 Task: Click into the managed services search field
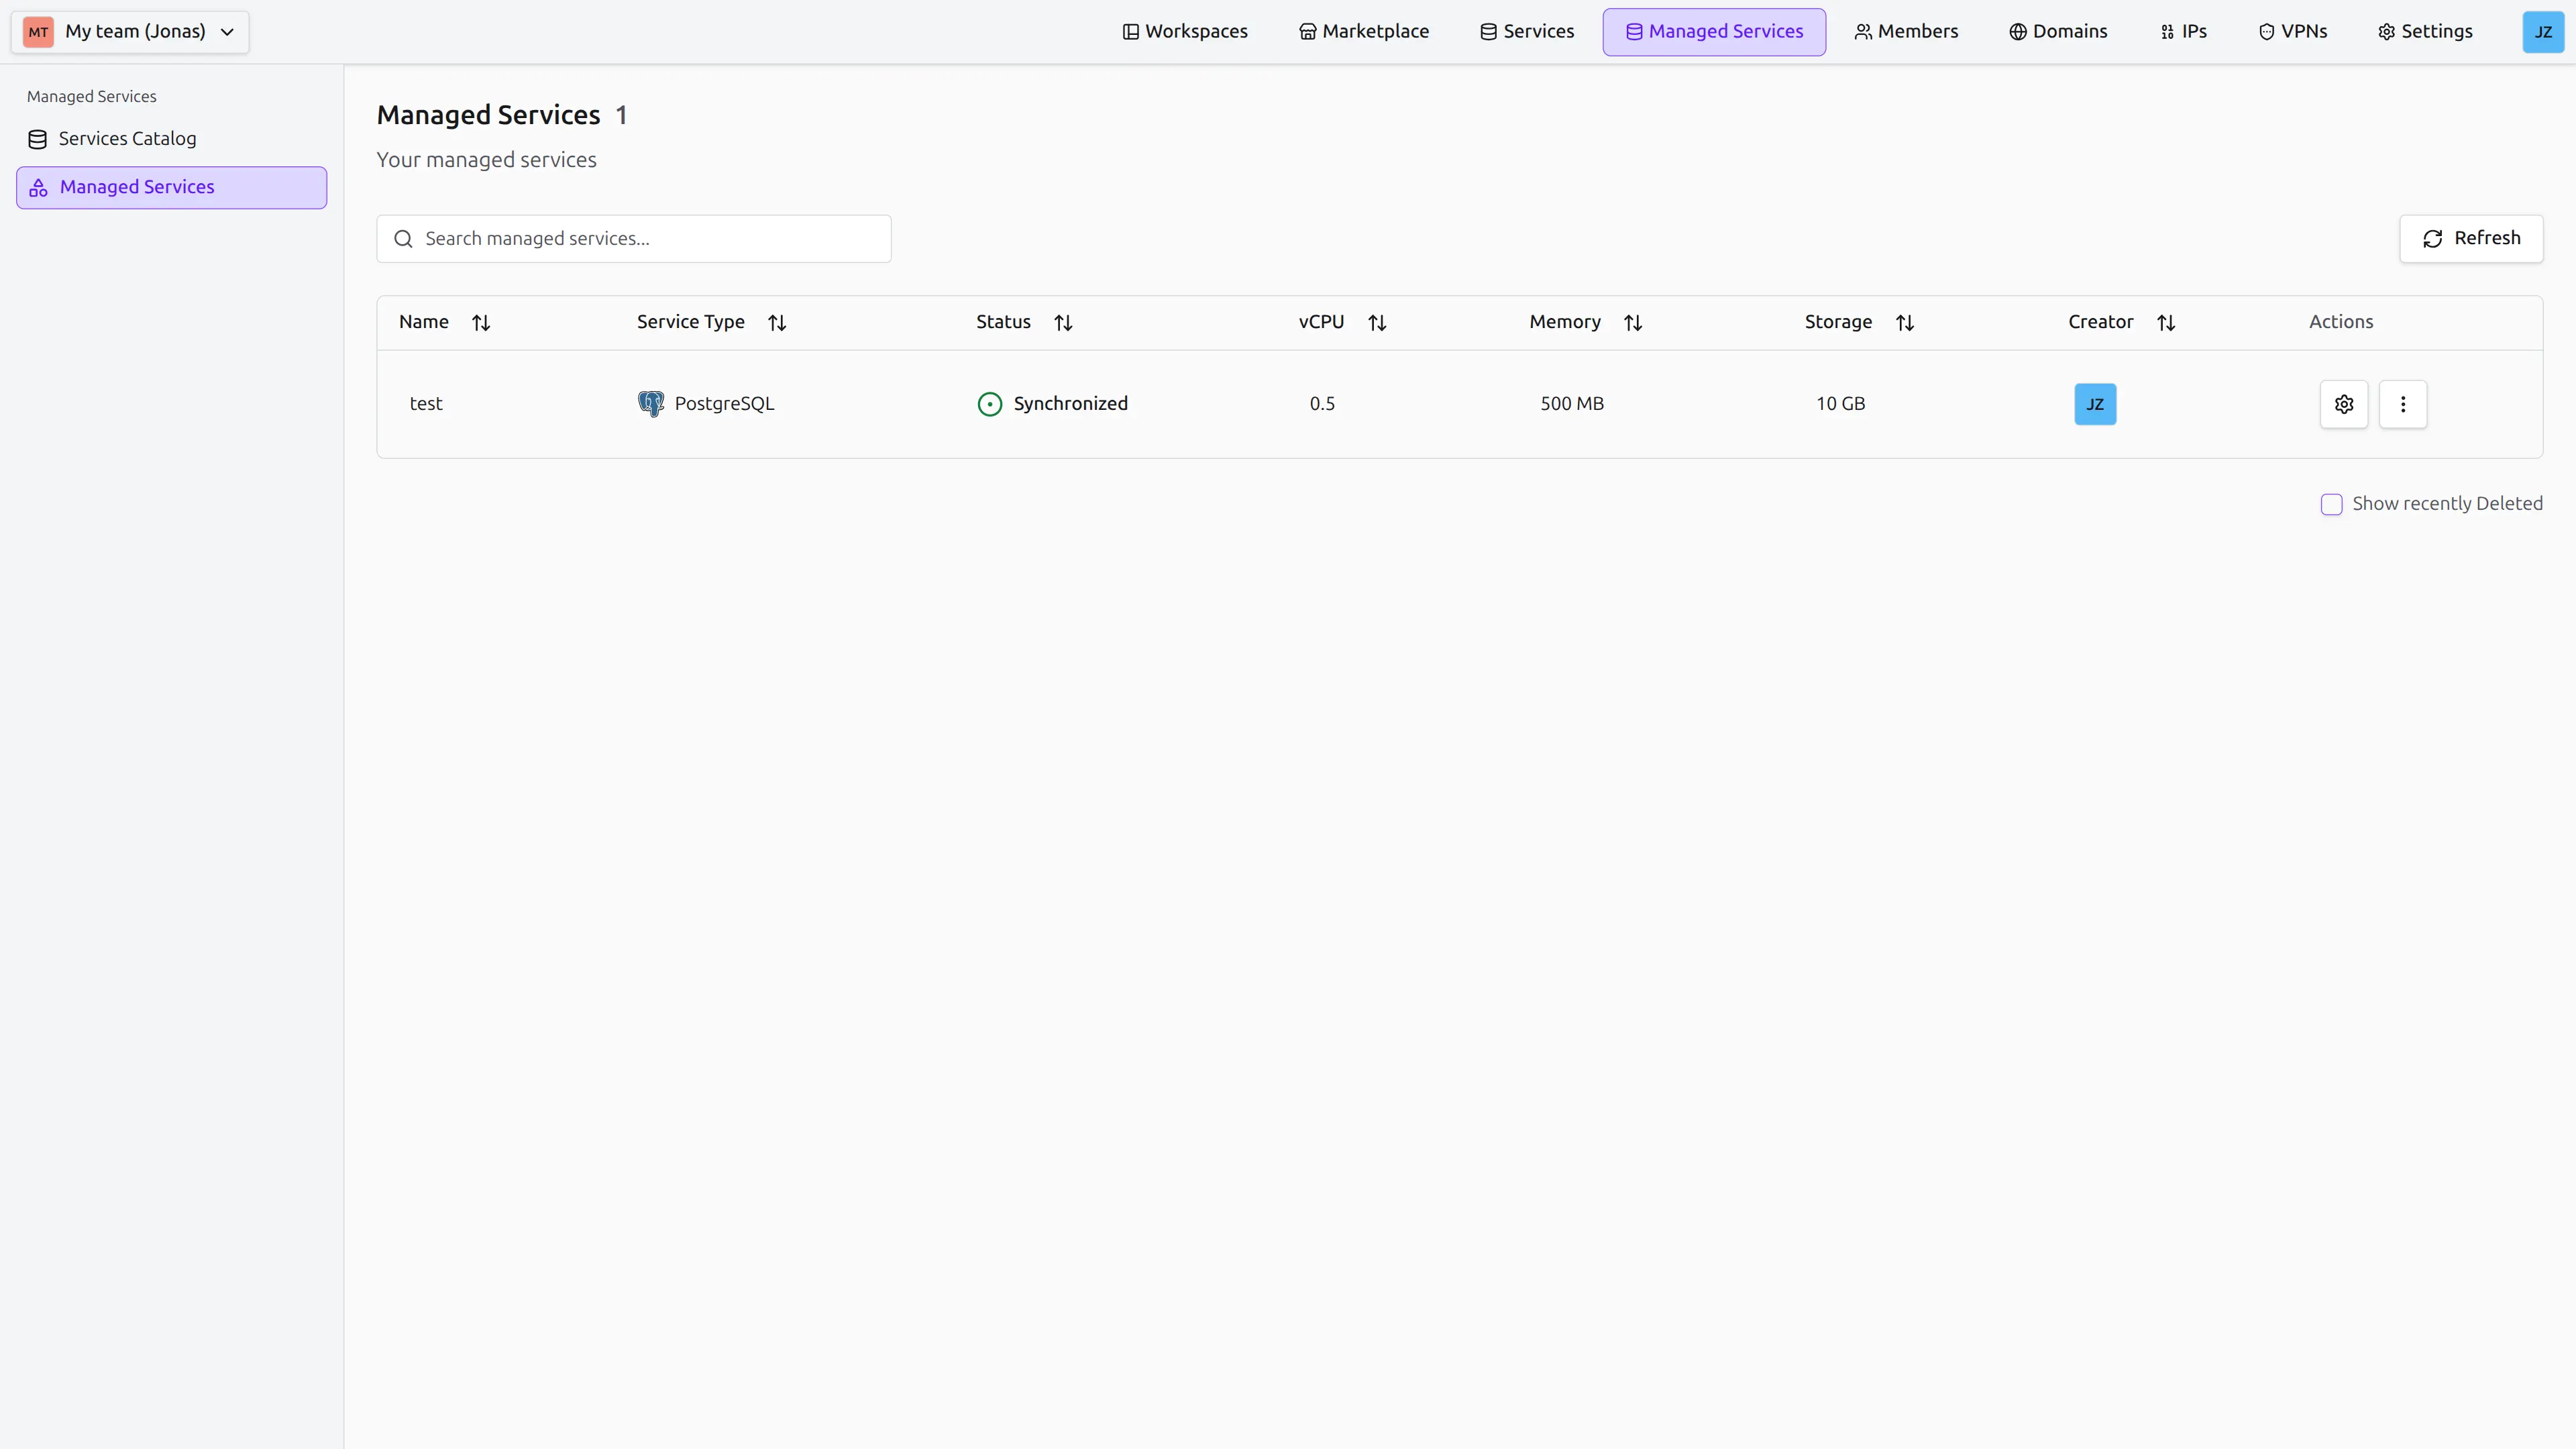633,238
